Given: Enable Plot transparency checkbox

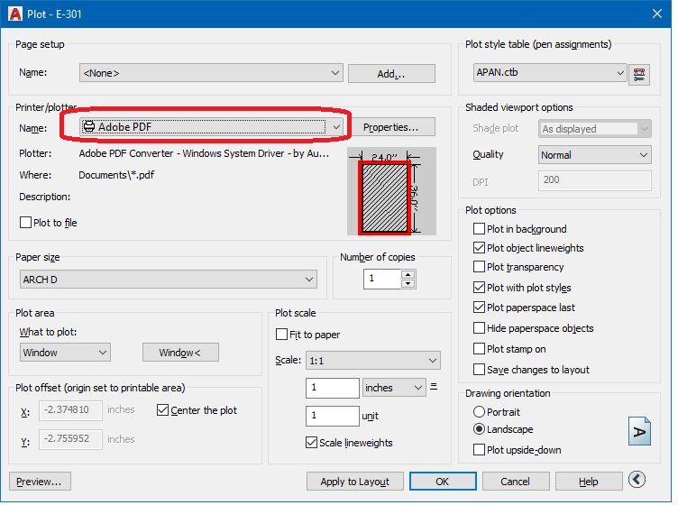Looking at the screenshot, I should pyautogui.click(x=479, y=267).
